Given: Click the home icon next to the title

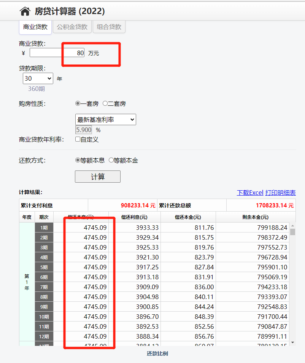Looking at the screenshot, I should click(25, 11).
